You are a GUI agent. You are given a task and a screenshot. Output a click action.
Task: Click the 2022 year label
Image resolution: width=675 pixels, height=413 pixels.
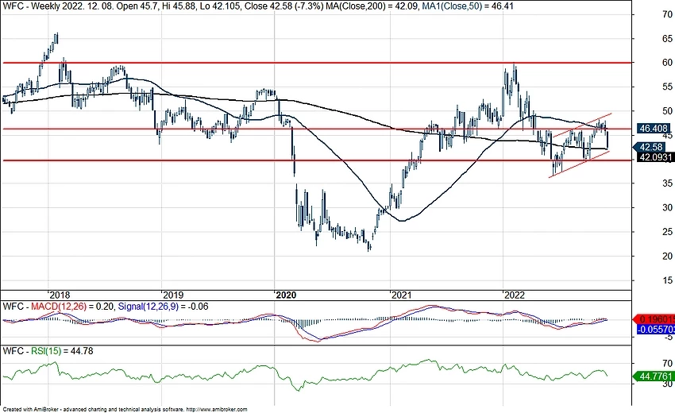click(514, 295)
